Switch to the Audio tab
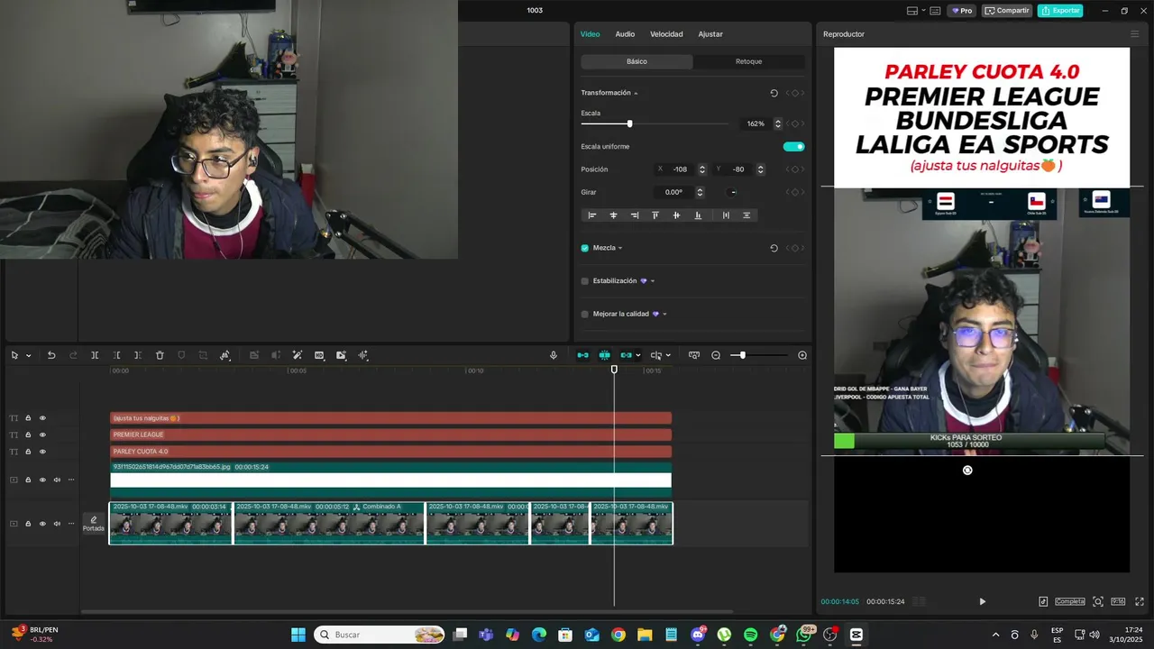The image size is (1154, 649). 625,34
